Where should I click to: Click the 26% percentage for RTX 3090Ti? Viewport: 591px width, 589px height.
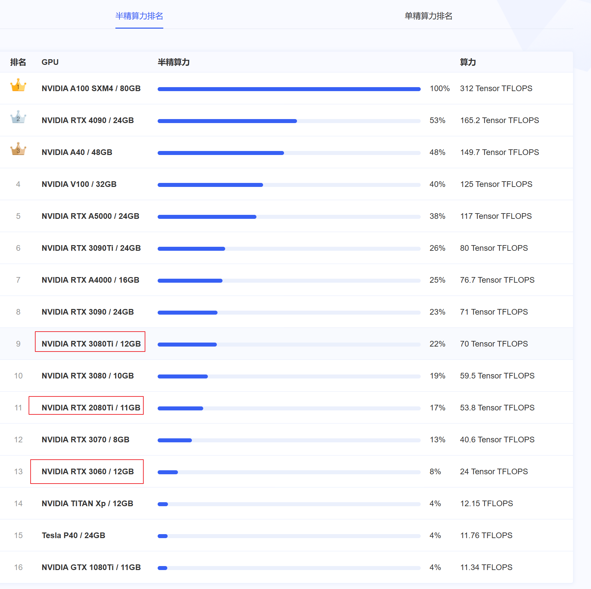tap(437, 248)
